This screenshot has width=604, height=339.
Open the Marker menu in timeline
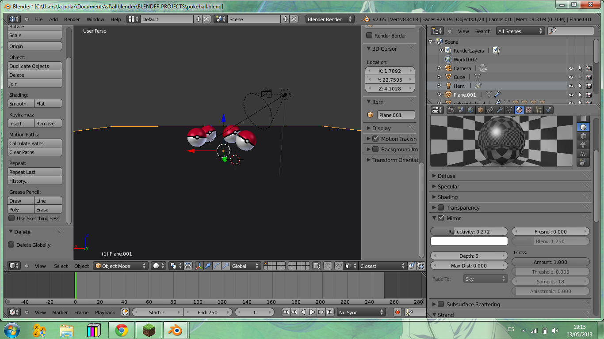coord(60,312)
